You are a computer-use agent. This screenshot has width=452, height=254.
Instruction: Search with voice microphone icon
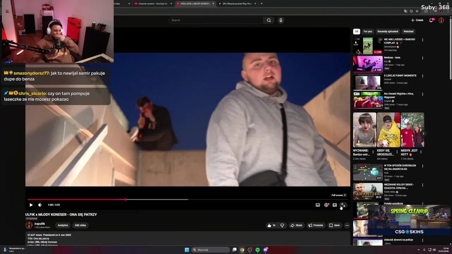pyautogui.click(x=281, y=20)
